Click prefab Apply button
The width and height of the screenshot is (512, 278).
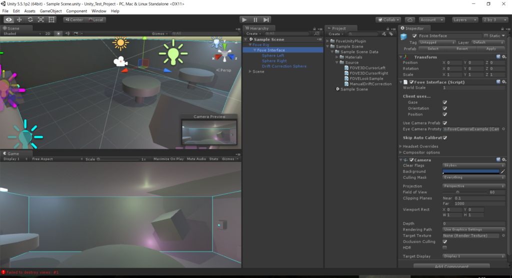pyautogui.click(x=491, y=49)
